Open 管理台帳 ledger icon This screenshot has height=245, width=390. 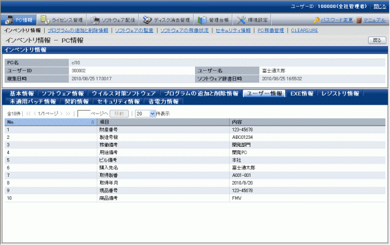pos(202,20)
